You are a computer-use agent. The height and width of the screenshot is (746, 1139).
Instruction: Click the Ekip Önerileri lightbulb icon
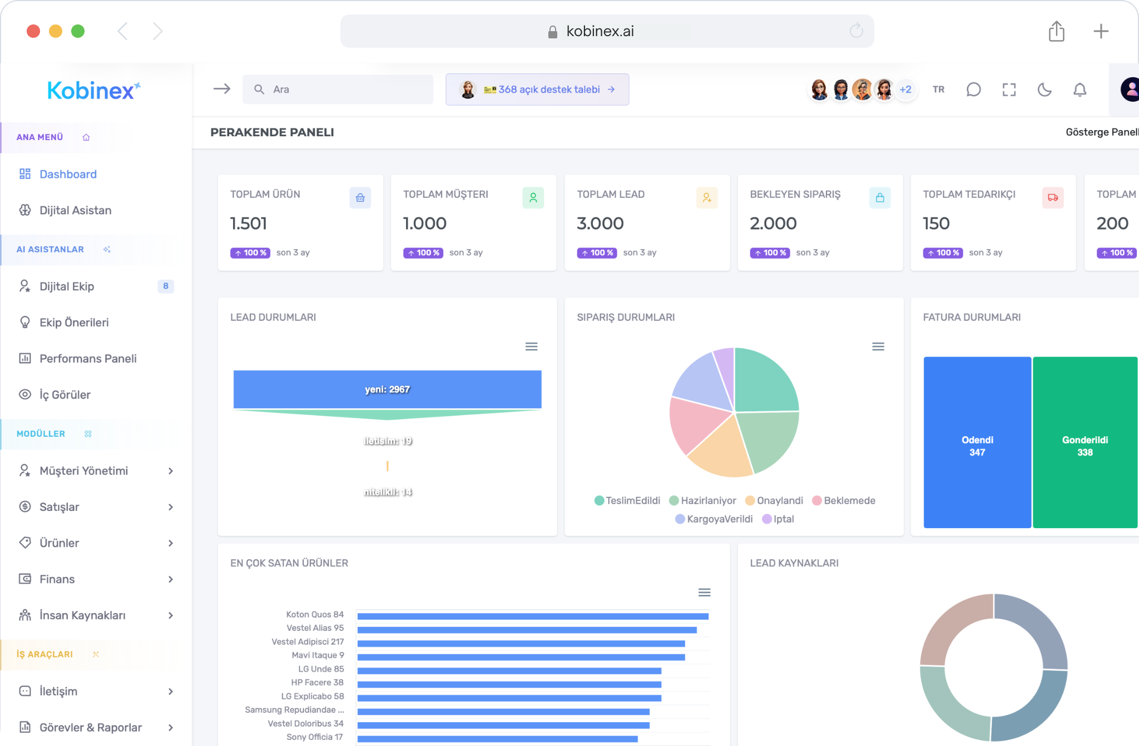[25, 322]
